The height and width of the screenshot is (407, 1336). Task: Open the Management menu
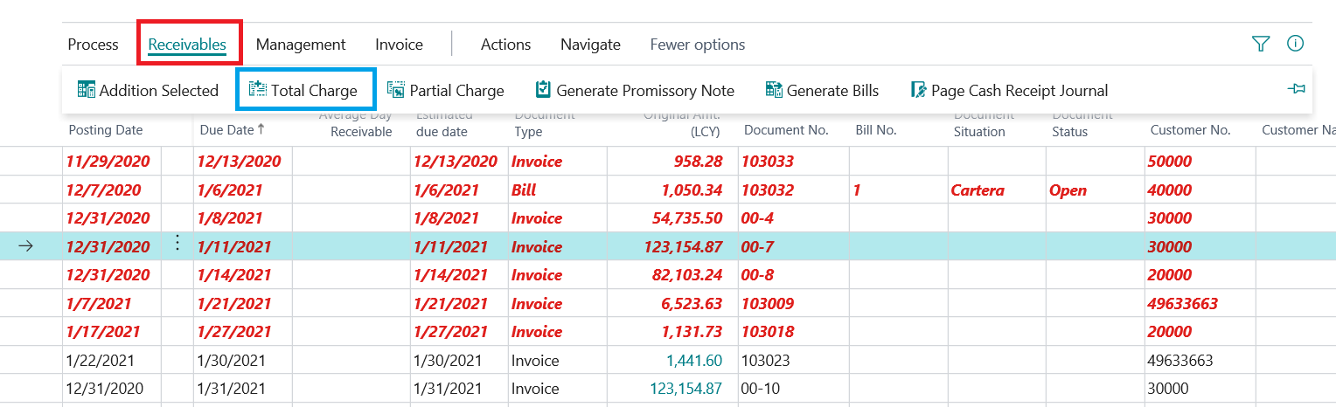301,45
